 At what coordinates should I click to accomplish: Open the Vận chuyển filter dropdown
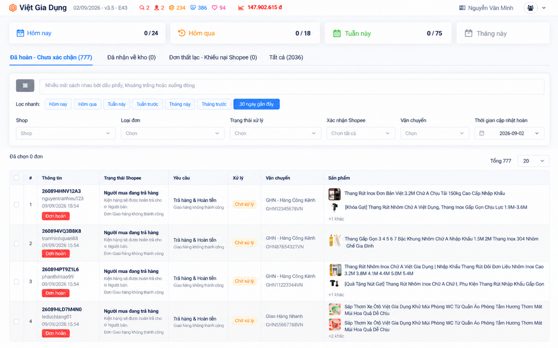click(435, 133)
